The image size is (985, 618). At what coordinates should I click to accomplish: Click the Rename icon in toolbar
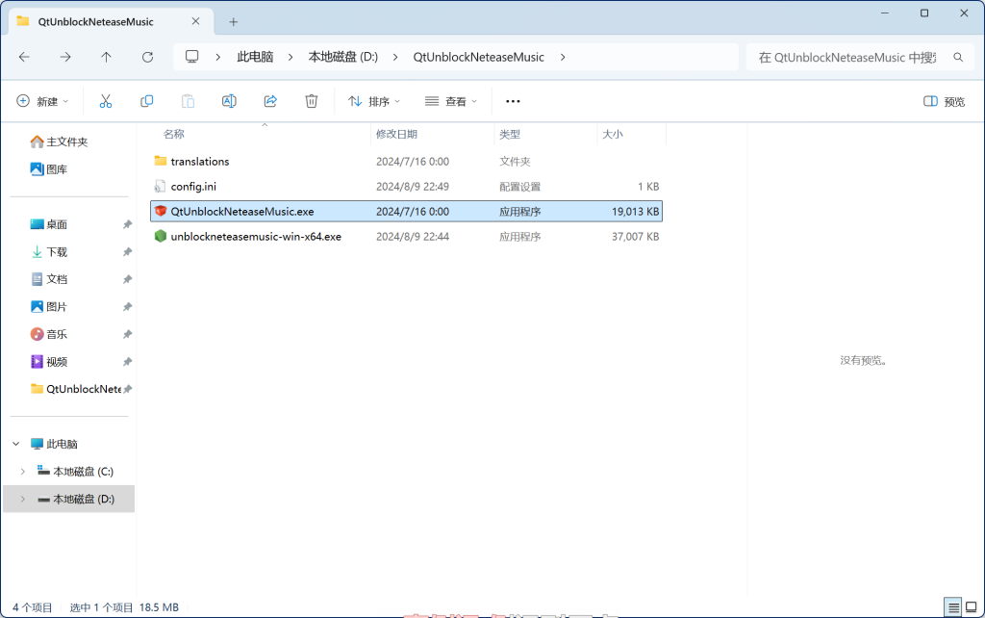pyautogui.click(x=229, y=101)
